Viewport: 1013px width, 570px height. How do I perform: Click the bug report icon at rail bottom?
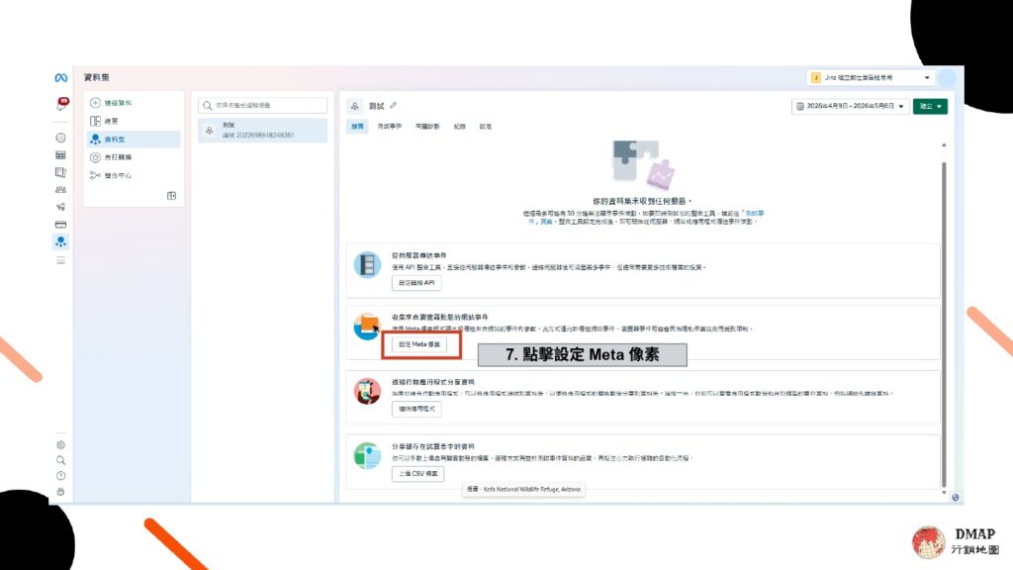[x=60, y=492]
